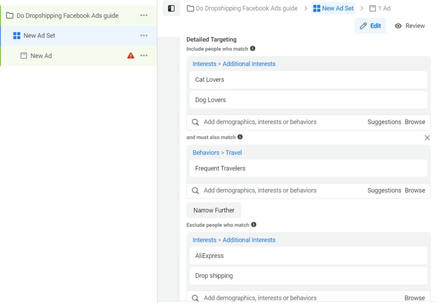Screen dimensions: 436x304
Task: Click the red warning icon on New Ad
Action: (x=131, y=56)
